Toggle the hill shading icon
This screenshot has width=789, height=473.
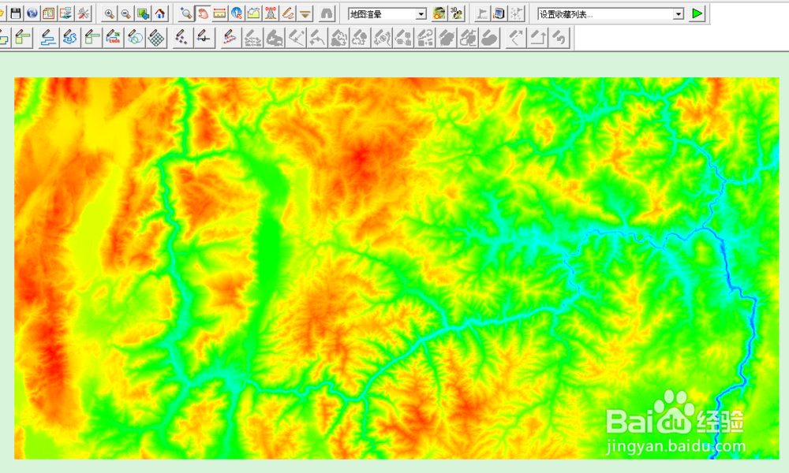tap(439, 13)
